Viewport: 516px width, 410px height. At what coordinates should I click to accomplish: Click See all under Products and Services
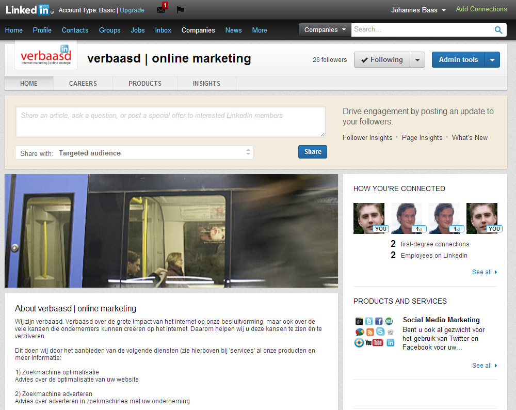485,366
